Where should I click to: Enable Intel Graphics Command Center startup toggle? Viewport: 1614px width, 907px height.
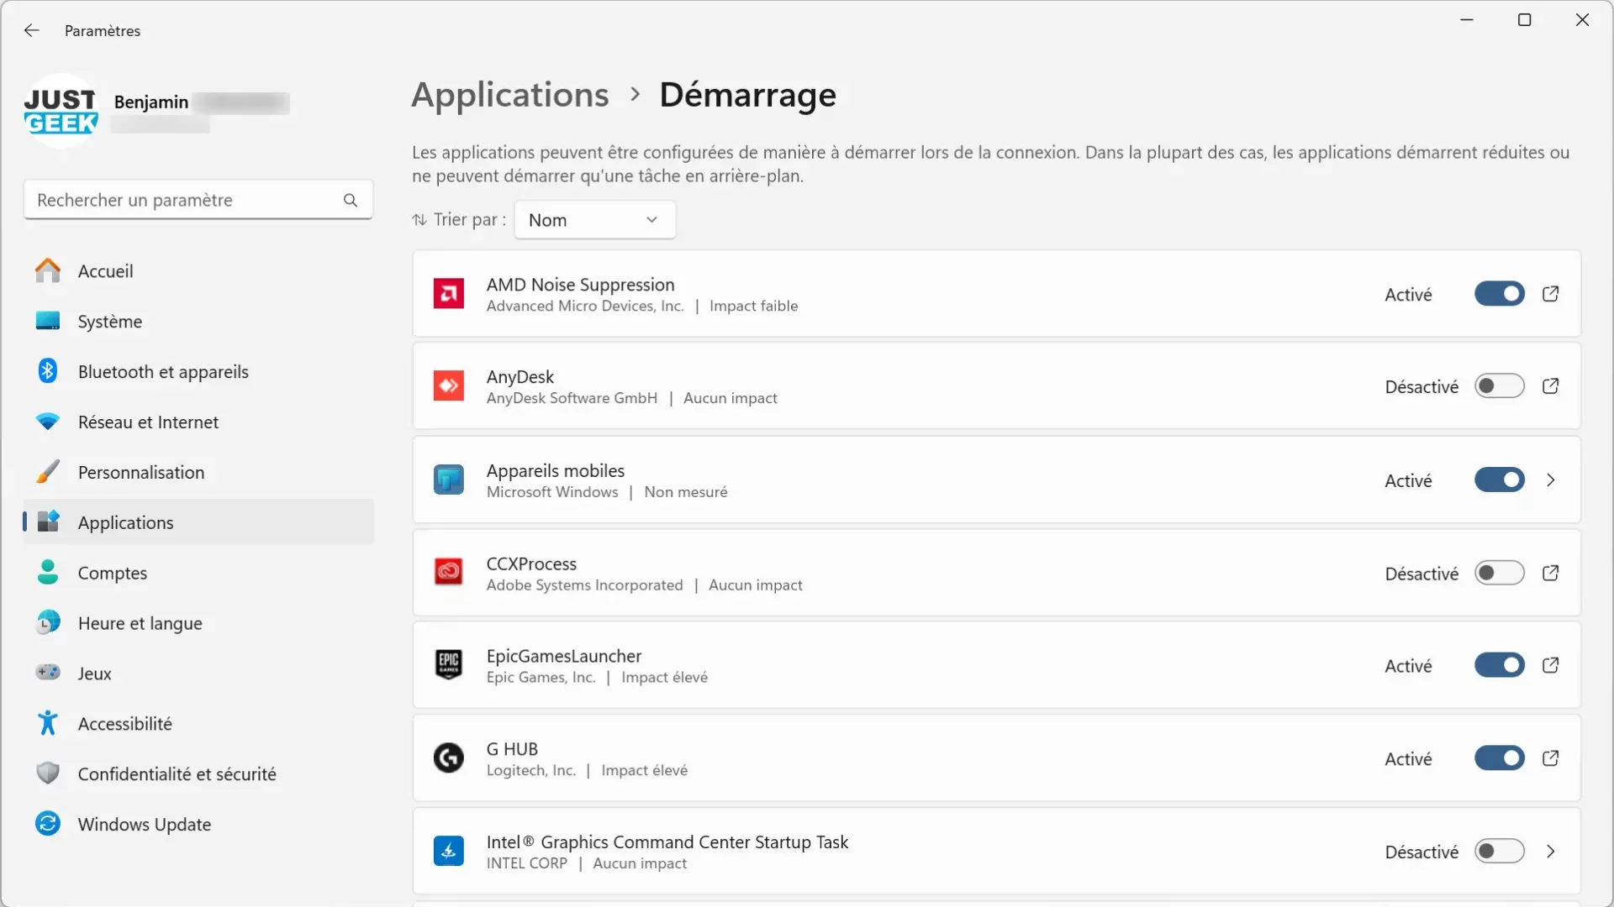pos(1500,852)
